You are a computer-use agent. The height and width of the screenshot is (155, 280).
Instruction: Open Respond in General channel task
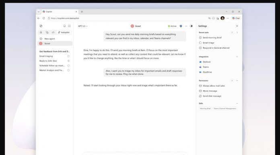[216, 48]
